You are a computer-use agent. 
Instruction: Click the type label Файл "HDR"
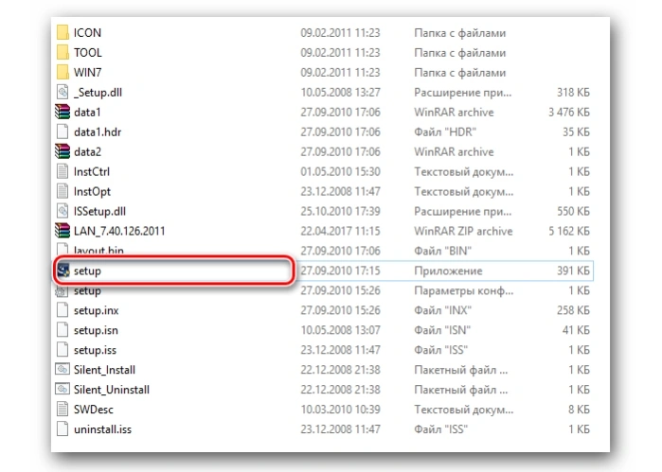pyautogui.click(x=445, y=132)
